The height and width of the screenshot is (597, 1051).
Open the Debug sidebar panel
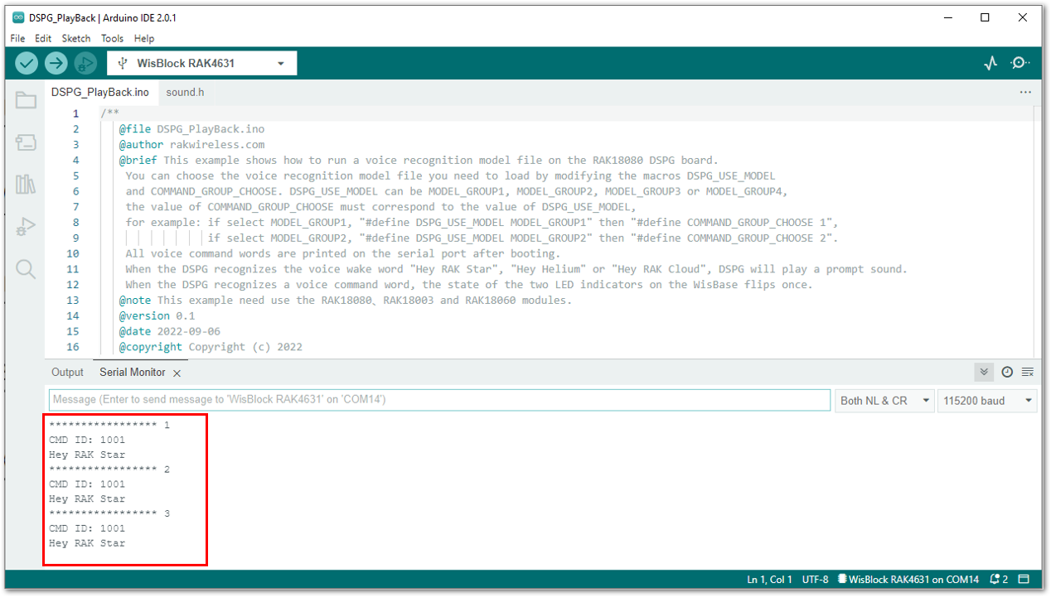coord(26,226)
